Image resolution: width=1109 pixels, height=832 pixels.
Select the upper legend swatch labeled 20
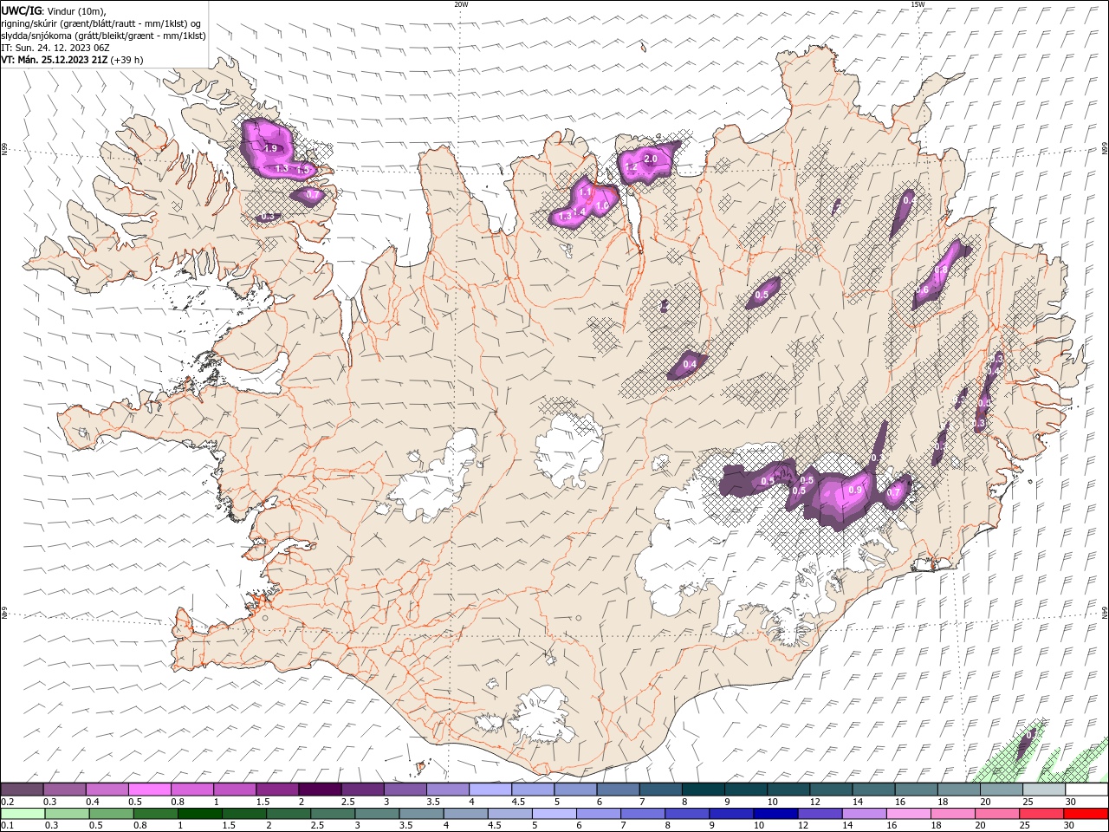1001,790
